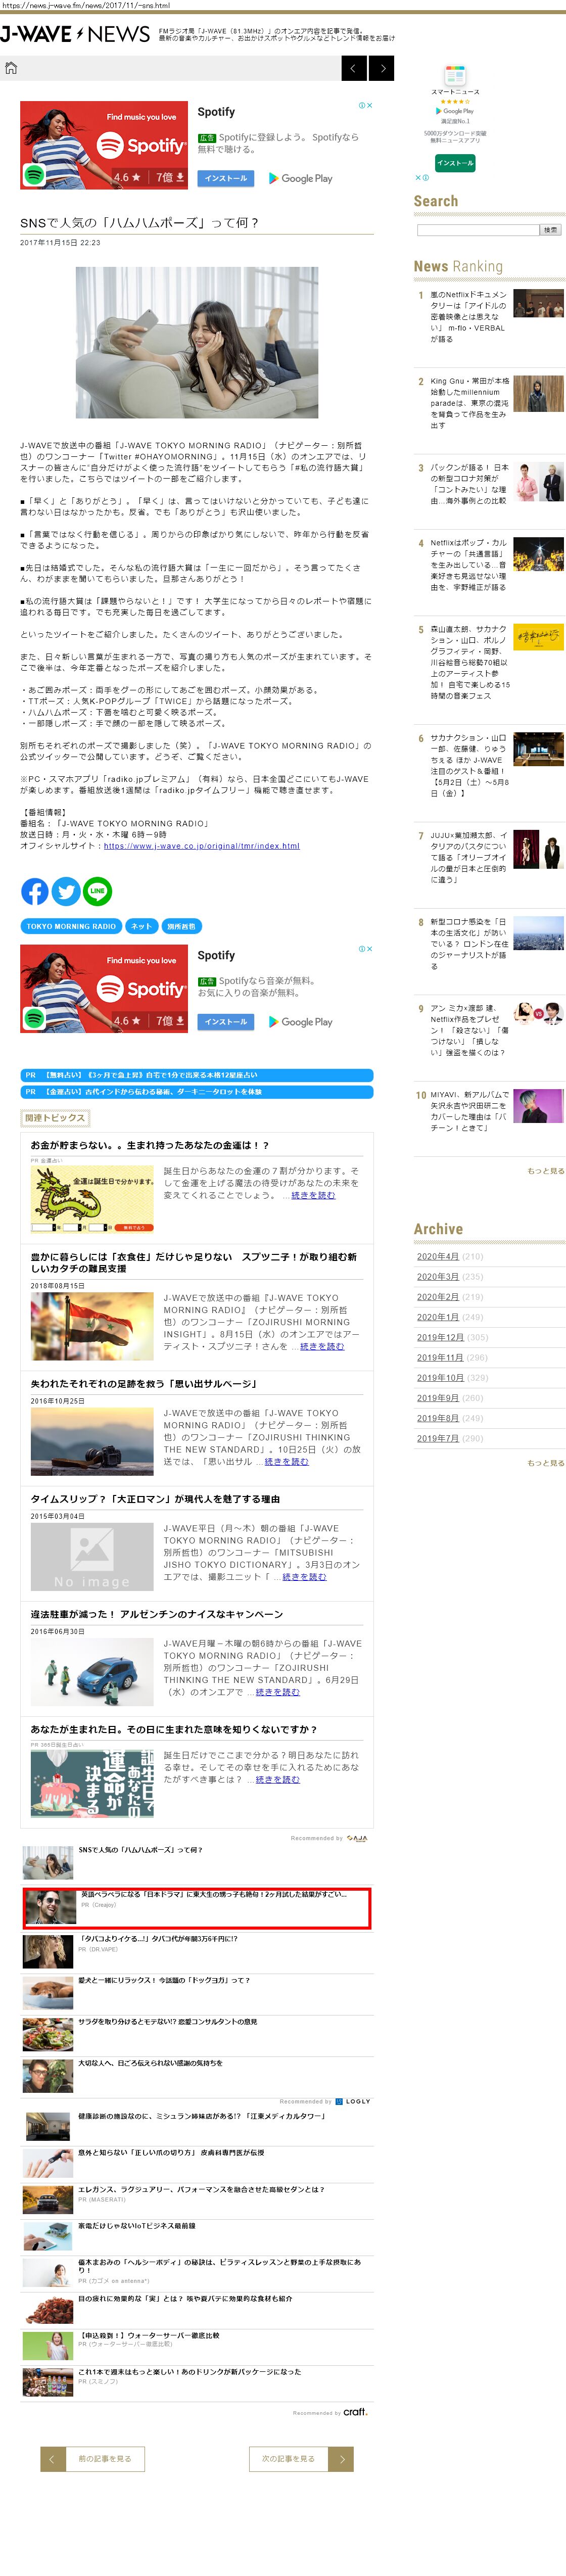Share article on Facebook
The width and height of the screenshot is (566, 2576).
[x=34, y=891]
